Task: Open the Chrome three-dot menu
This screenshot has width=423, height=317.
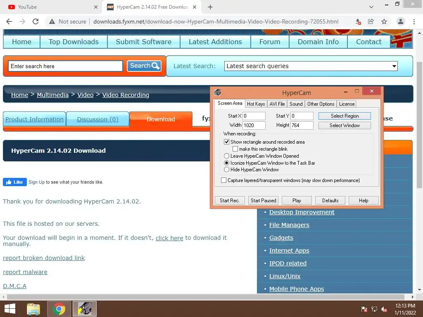Action: tap(414, 21)
